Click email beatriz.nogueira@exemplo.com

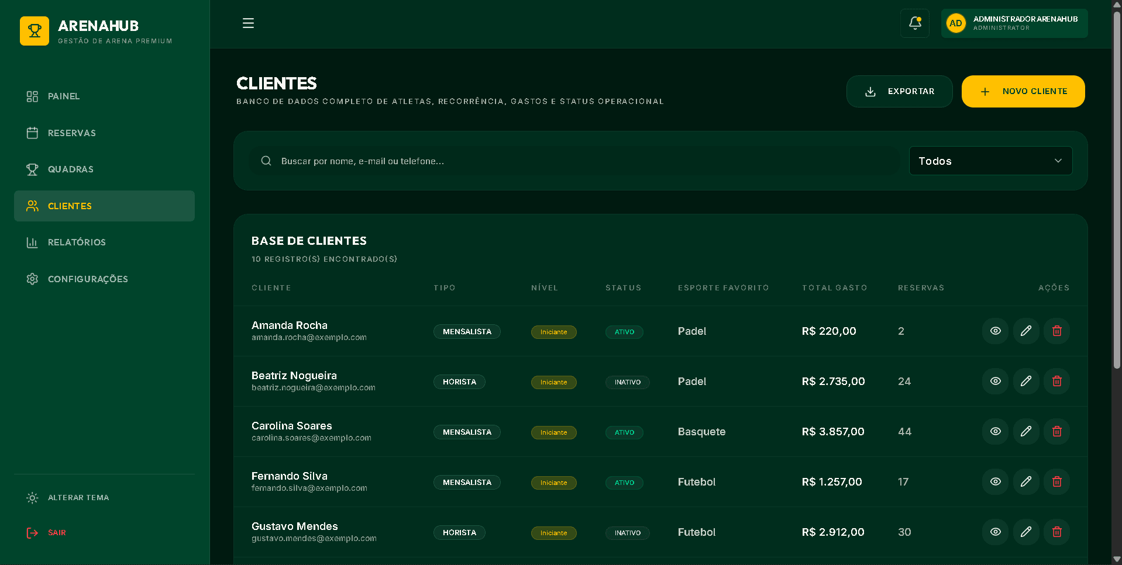[x=314, y=388]
